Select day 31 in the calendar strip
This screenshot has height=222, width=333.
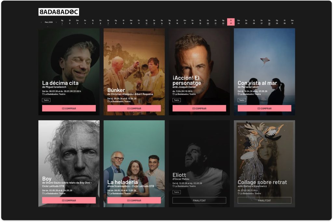pos(292,22)
